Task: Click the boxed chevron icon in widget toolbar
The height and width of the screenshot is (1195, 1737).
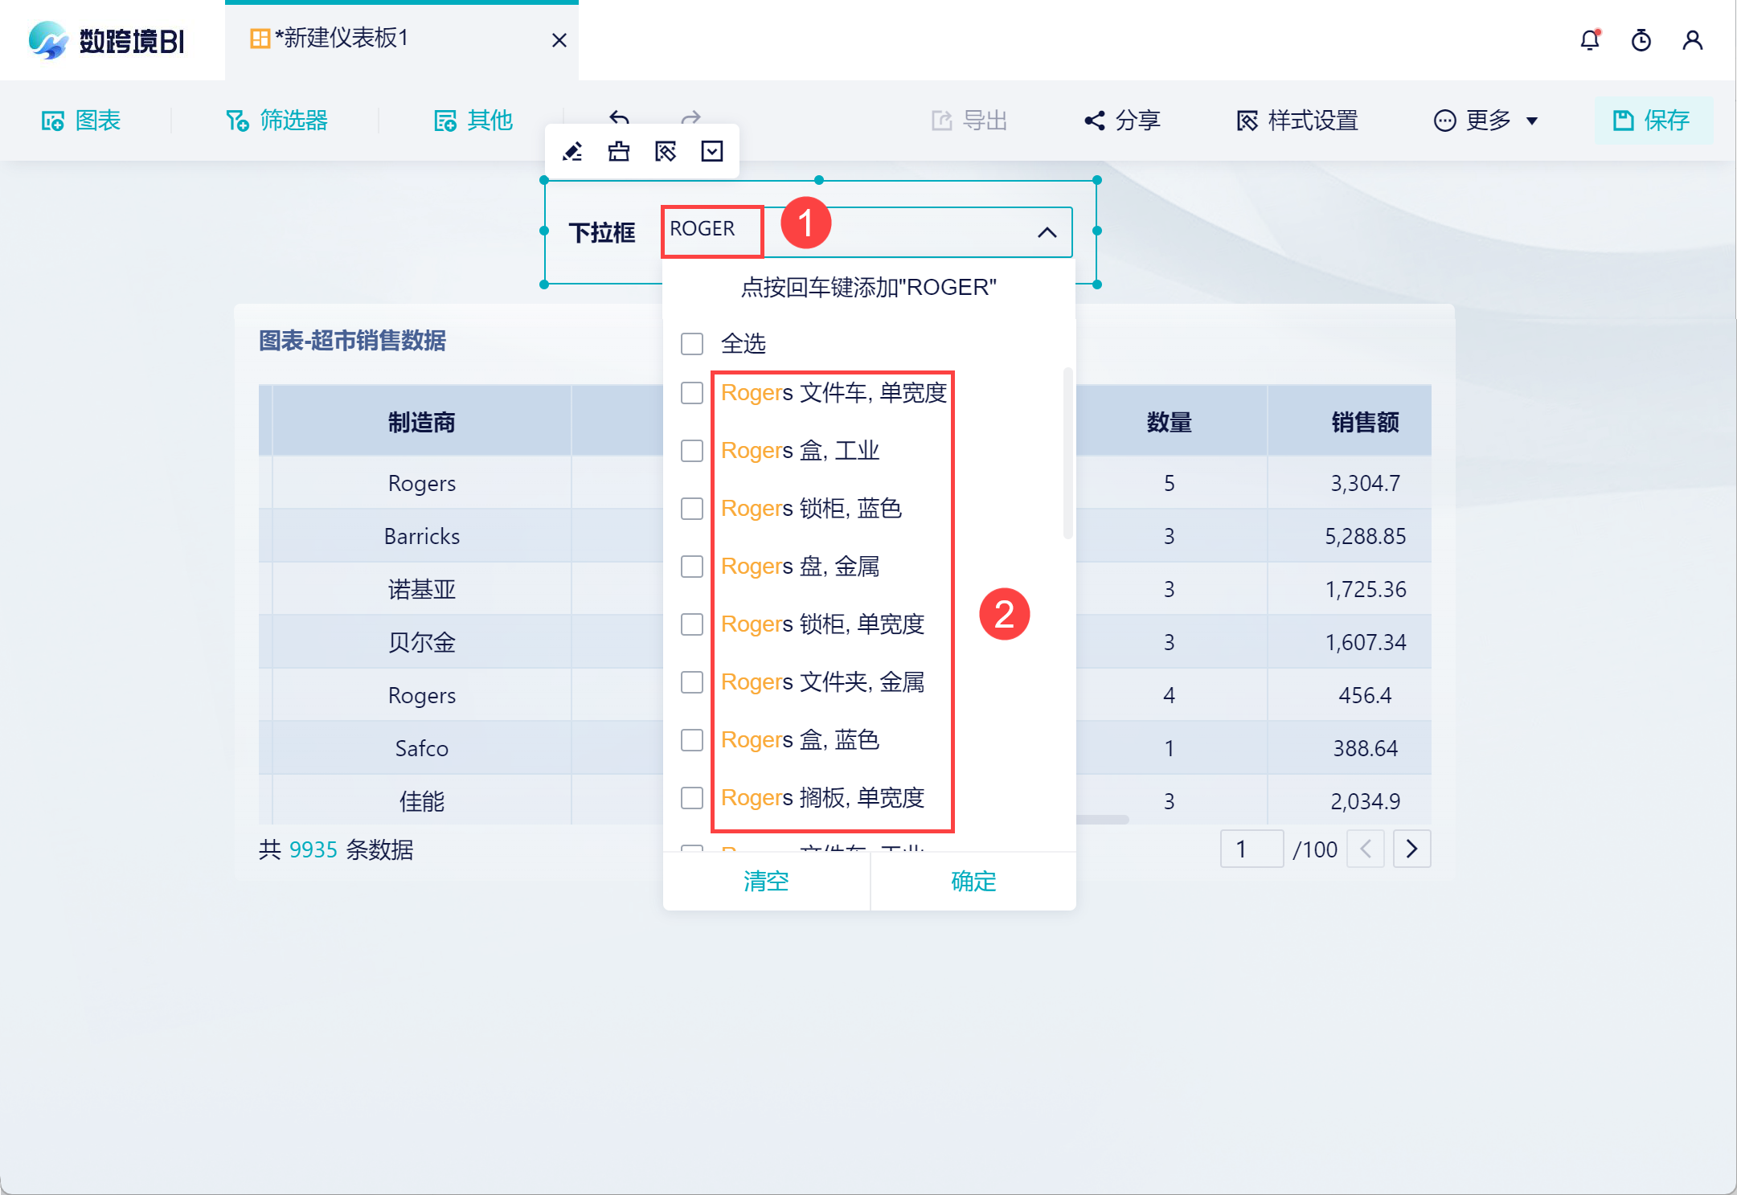Action: (712, 151)
